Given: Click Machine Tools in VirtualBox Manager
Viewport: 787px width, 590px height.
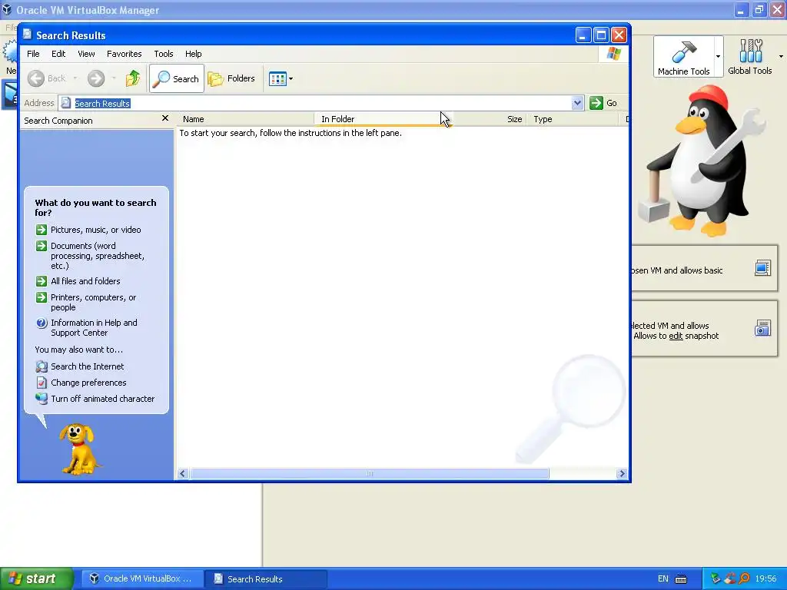Looking at the screenshot, I should (683, 57).
